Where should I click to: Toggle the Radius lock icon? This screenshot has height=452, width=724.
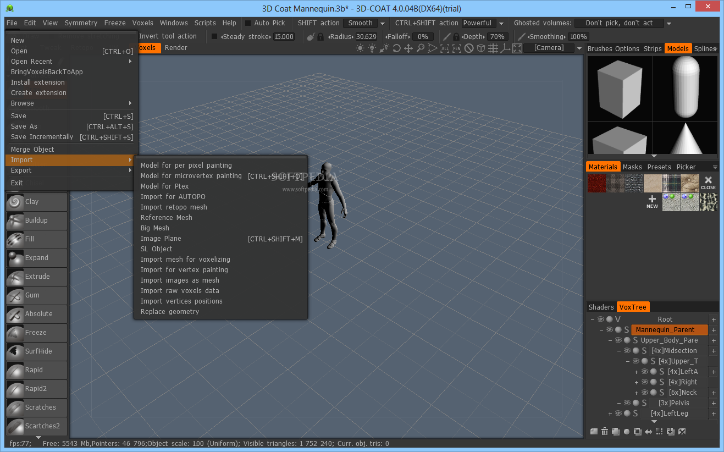click(320, 37)
